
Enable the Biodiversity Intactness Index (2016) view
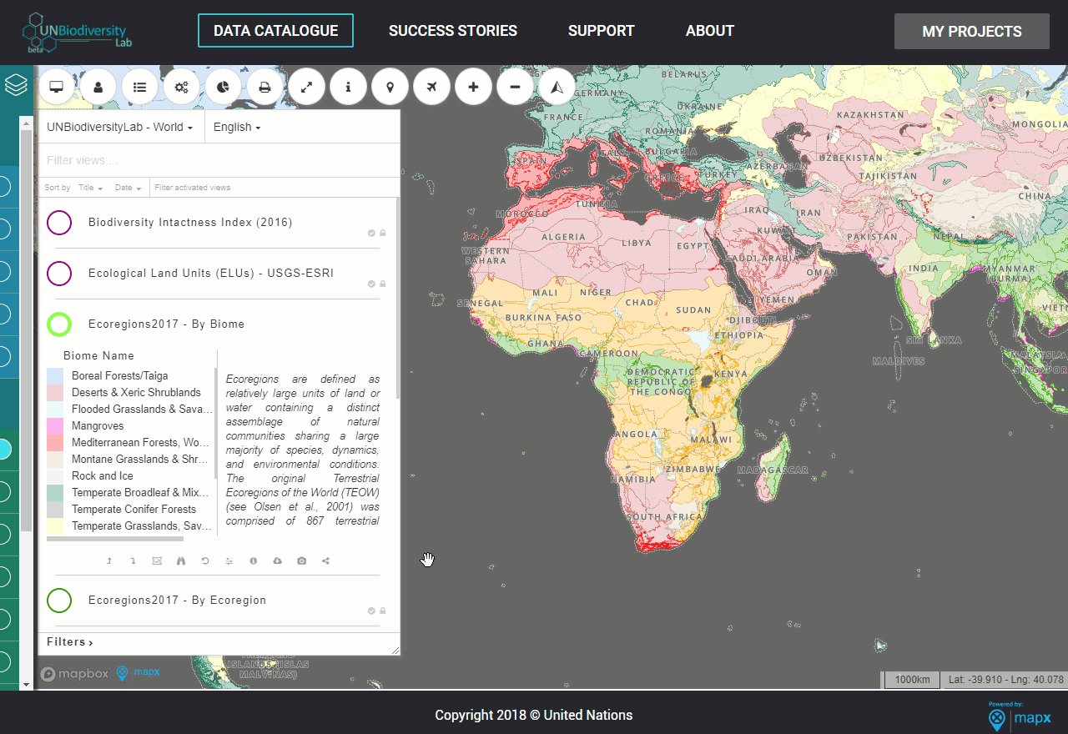point(59,223)
